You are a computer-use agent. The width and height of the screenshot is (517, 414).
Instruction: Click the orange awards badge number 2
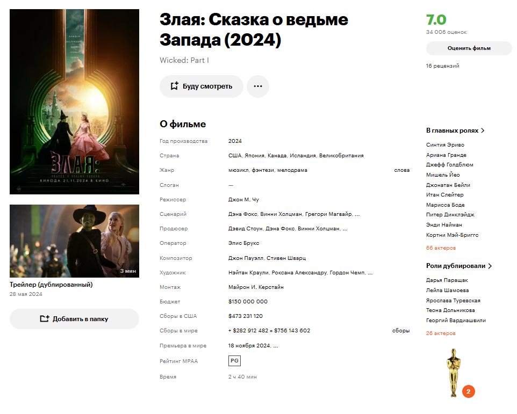point(468,391)
